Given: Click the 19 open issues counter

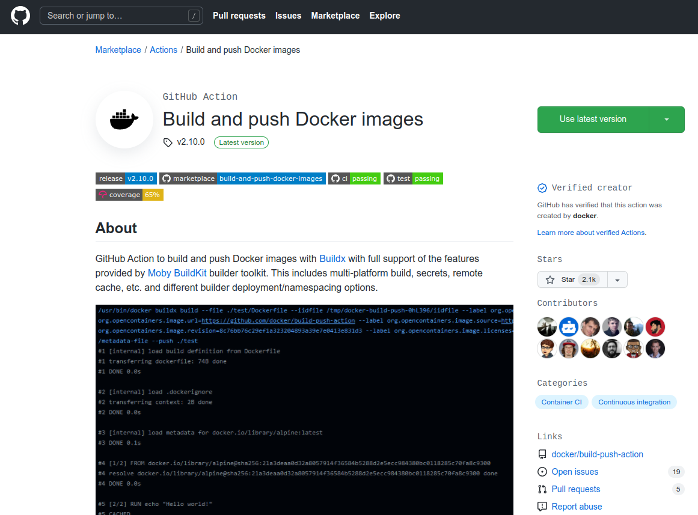Looking at the screenshot, I should [x=676, y=472].
